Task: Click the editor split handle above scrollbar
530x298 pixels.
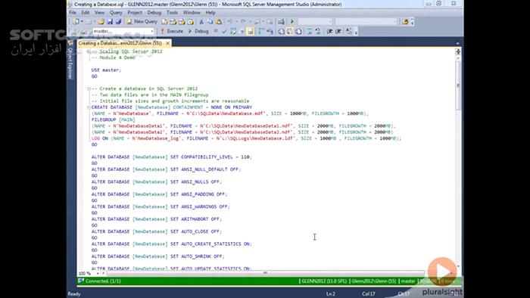Action: 458,51
